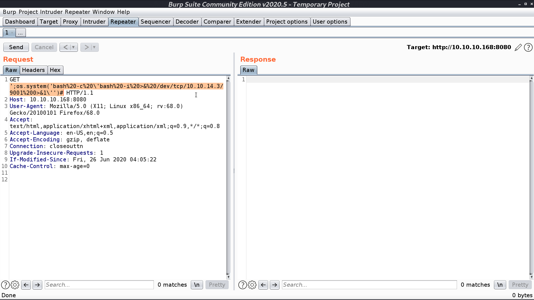The width and height of the screenshot is (534, 300).
Task: Maximize the Burp Suite window
Action: click(525, 4)
